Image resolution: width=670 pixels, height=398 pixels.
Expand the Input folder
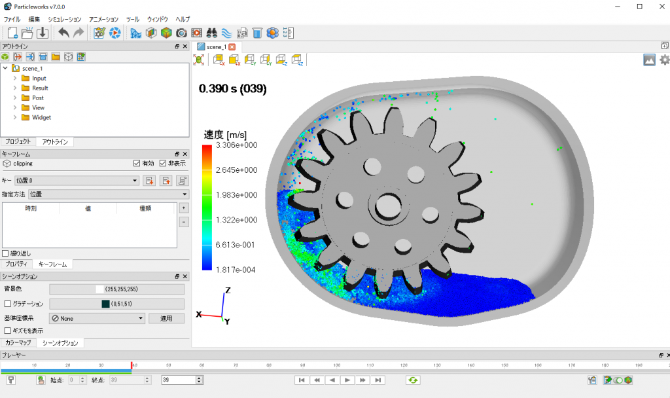pos(15,79)
